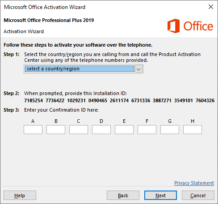Close the Activation Wizard window
Screen dimensions: 218x204
pyautogui.click(x=211, y=7)
